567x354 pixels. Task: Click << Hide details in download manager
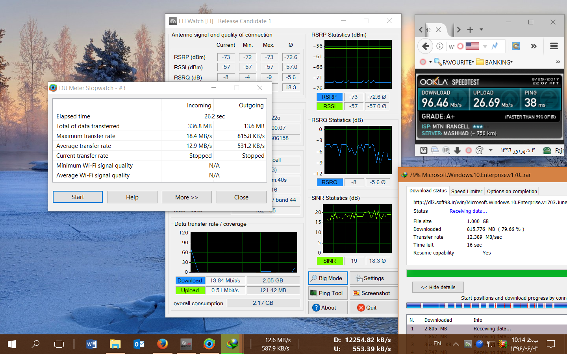click(438, 287)
